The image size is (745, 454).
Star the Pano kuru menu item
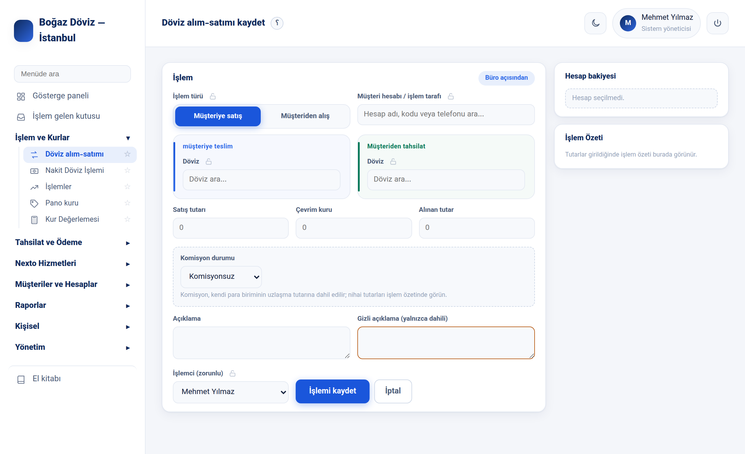[x=127, y=203]
